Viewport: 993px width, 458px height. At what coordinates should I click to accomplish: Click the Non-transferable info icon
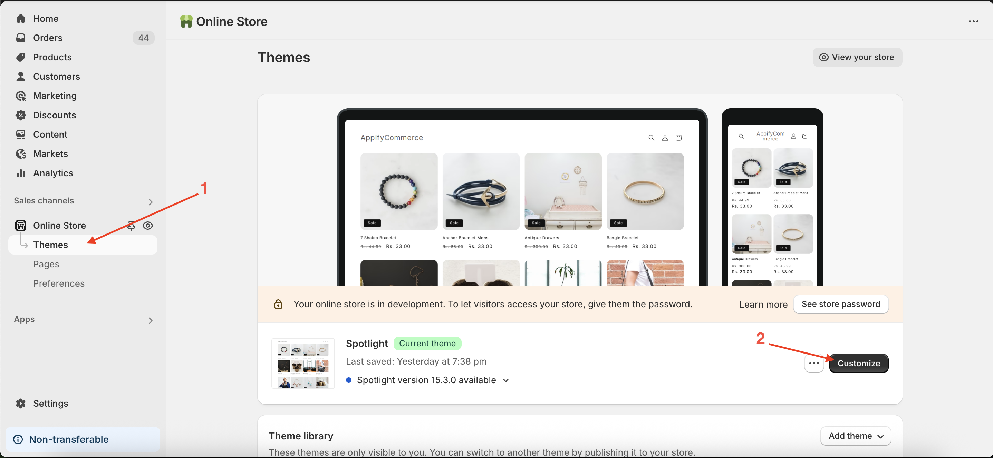(x=18, y=439)
